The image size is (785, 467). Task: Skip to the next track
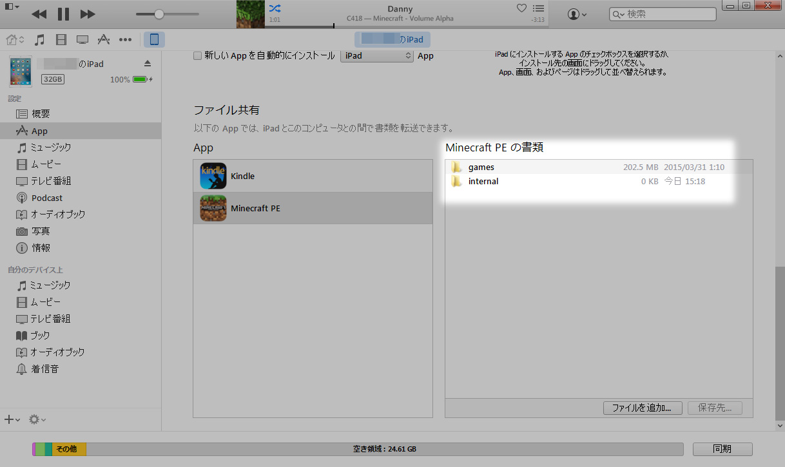88,14
